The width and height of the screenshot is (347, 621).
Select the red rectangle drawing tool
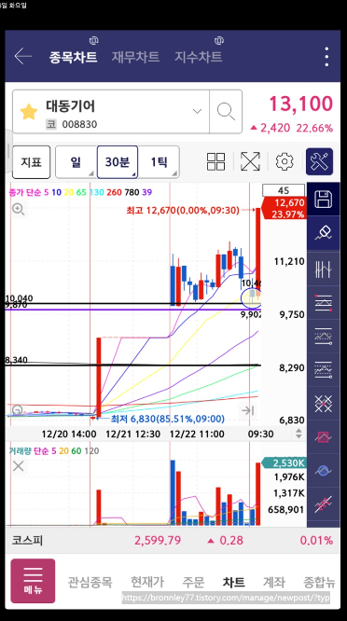pos(324,437)
